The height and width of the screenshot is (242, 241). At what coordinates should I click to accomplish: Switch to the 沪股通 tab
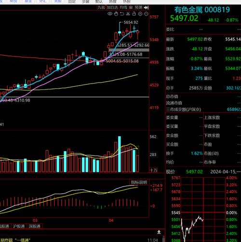(19, 226)
